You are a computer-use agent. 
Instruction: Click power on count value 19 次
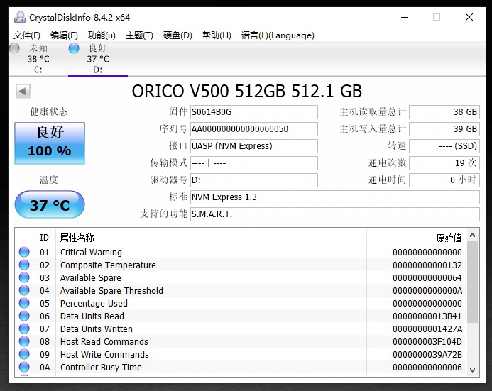click(x=444, y=163)
